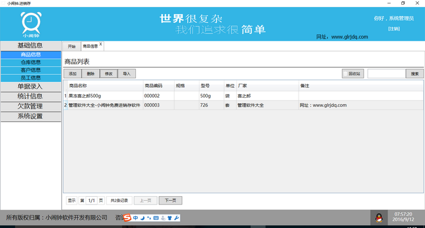Open 员工信息 in the sidebar
This screenshot has height=228, width=425.
(x=31, y=78)
